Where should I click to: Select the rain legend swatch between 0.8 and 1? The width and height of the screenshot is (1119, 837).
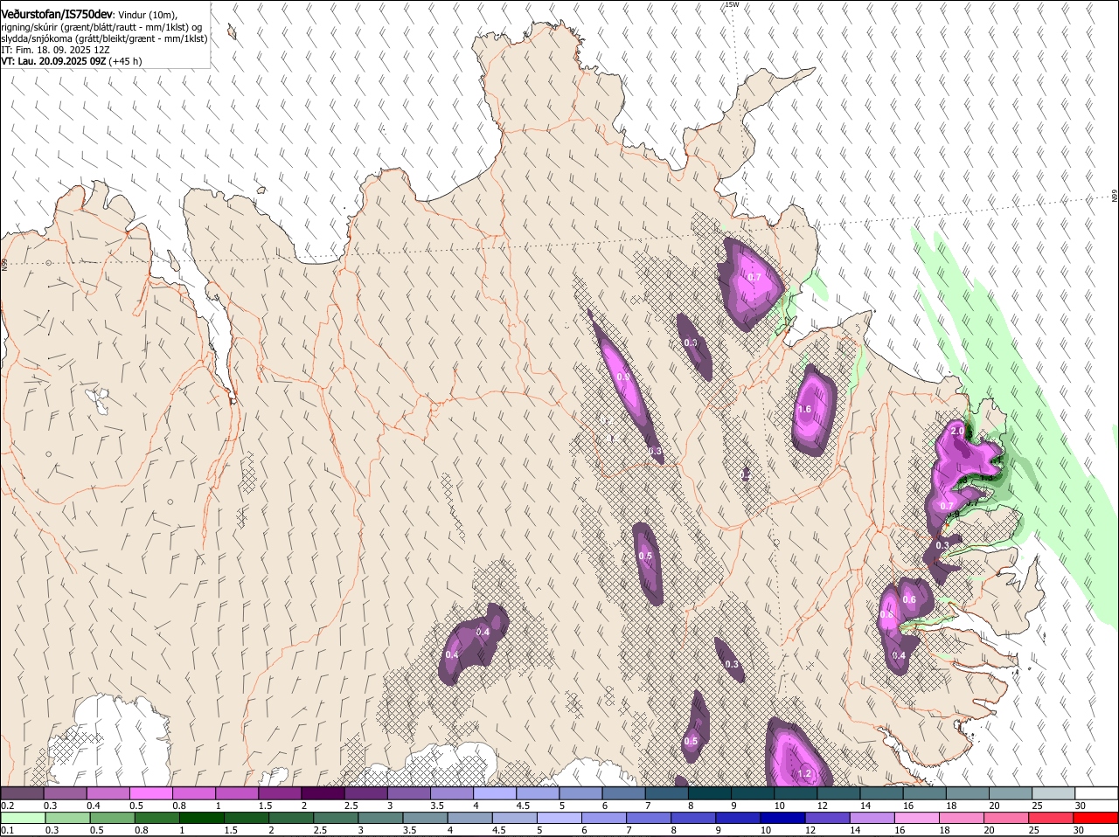pyautogui.click(x=156, y=818)
